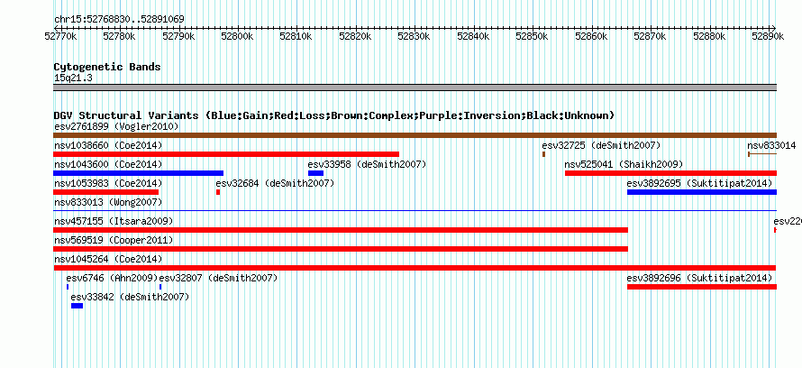Select the red nsv1045264 loss bar

click(x=415, y=268)
